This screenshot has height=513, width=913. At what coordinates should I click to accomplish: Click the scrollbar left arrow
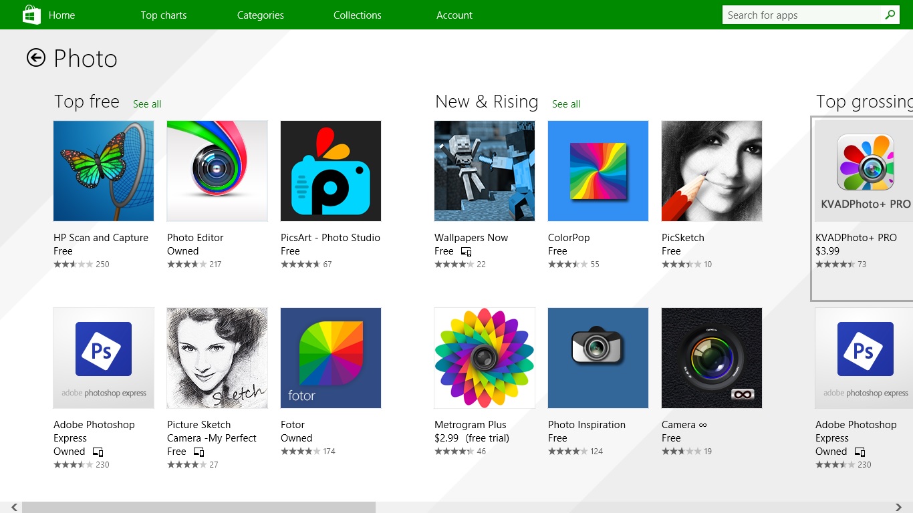click(x=14, y=508)
